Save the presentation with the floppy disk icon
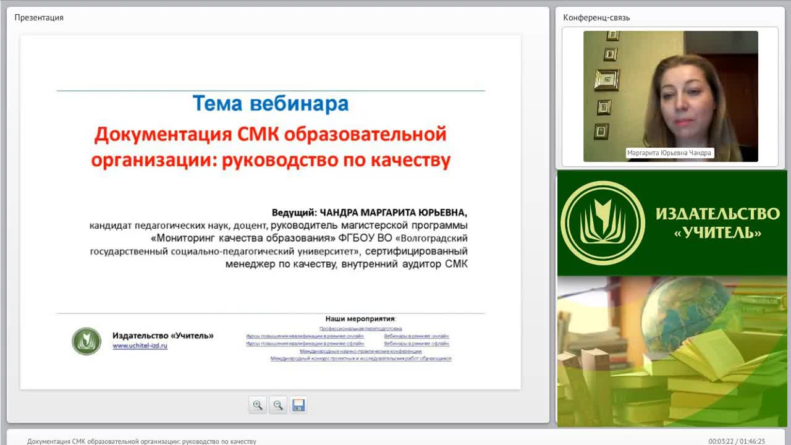The height and width of the screenshot is (445, 791). coord(298,405)
